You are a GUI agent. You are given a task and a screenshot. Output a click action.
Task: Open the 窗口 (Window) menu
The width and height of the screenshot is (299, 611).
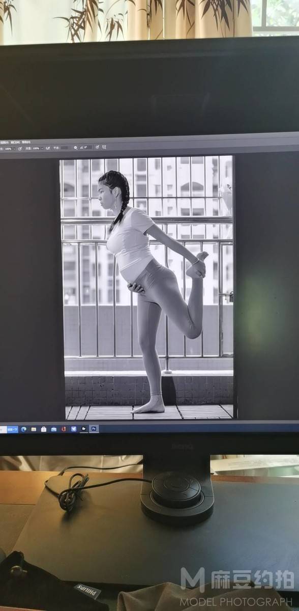15,142
